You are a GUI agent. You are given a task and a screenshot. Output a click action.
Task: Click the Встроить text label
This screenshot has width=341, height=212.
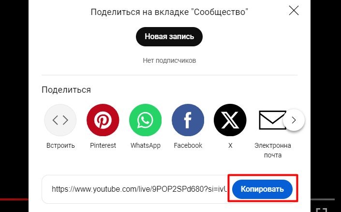(x=60, y=145)
